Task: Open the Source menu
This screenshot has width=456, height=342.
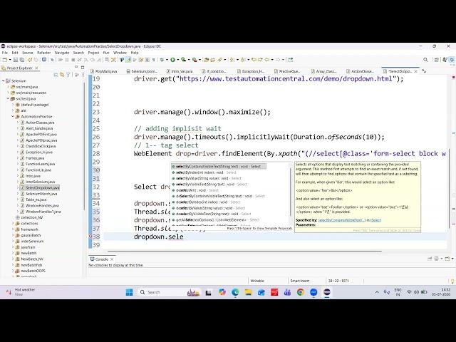Action: pyautogui.click(x=28, y=53)
